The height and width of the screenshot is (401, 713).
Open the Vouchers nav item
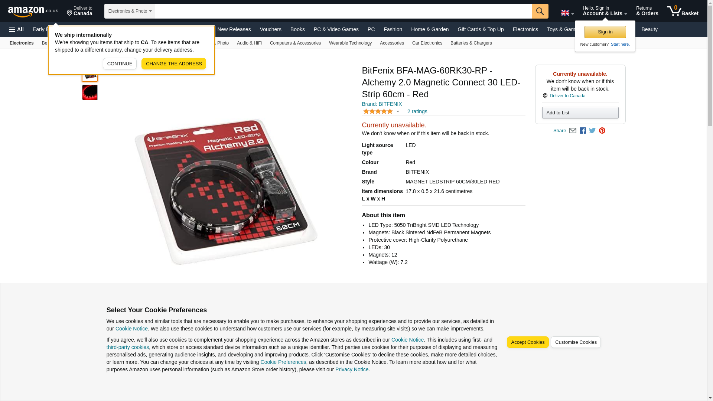271,29
